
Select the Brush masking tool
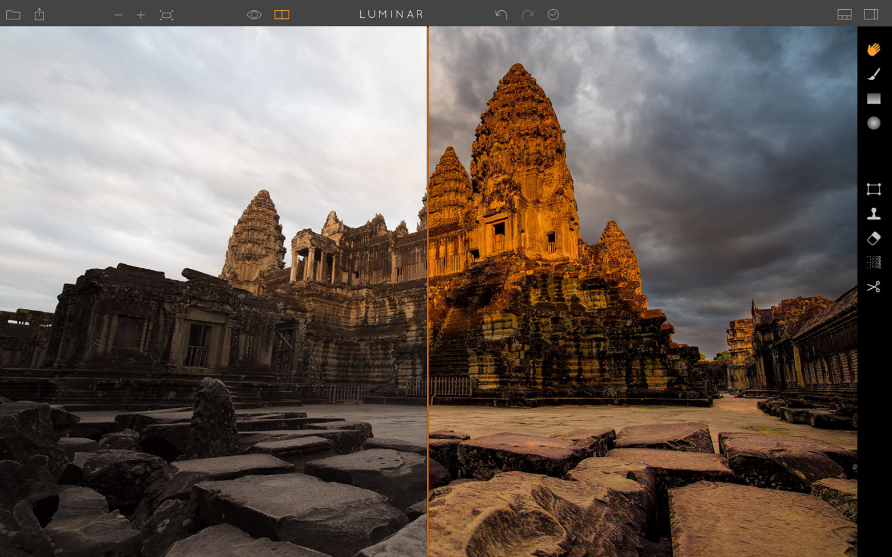[x=874, y=74]
